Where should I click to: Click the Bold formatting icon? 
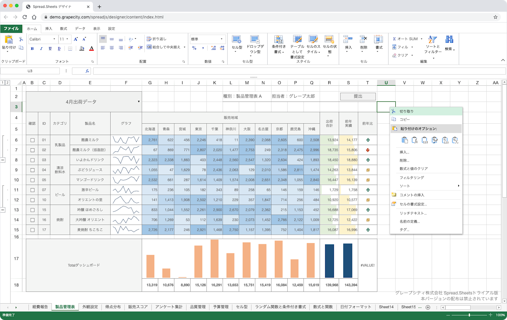[x=32, y=49]
